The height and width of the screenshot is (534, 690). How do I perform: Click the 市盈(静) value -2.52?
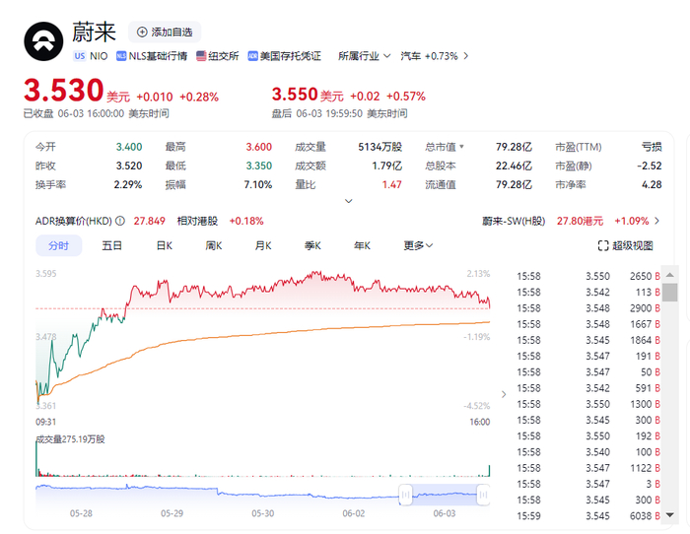tap(650, 166)
